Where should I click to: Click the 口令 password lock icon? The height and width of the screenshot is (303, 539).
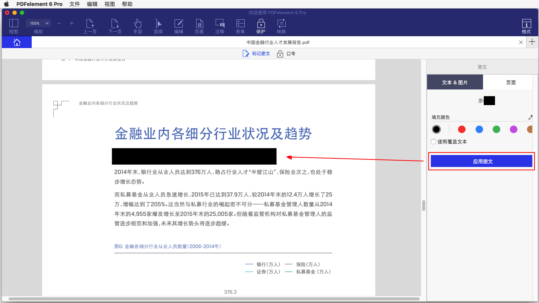pos(280,54)
